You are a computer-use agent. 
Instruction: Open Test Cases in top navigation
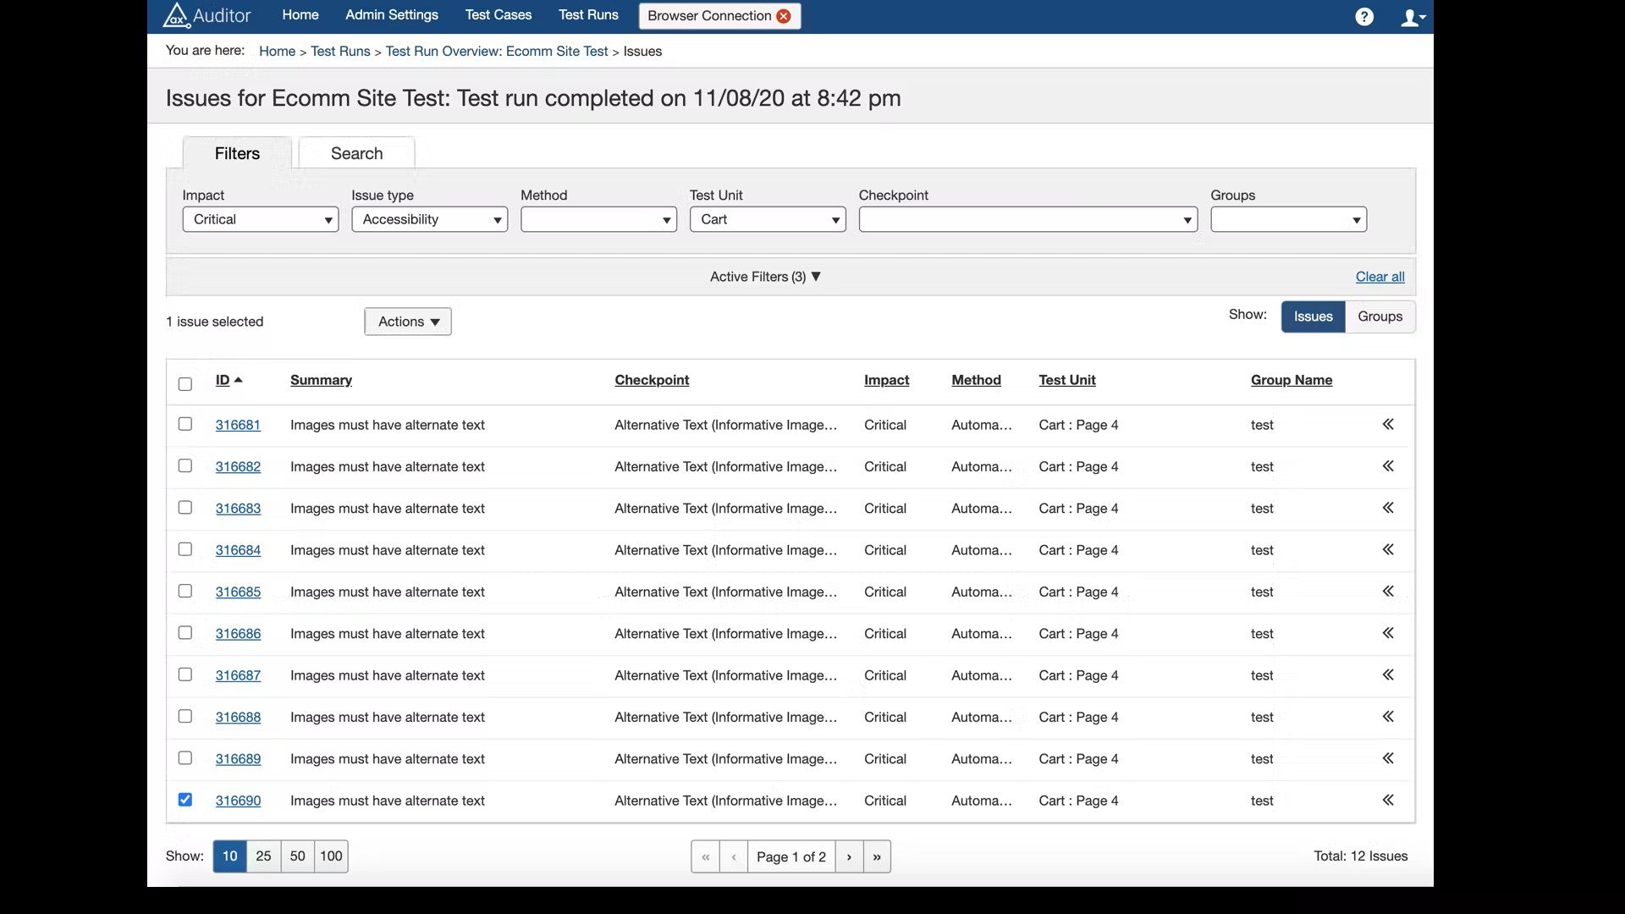point(498,15)
